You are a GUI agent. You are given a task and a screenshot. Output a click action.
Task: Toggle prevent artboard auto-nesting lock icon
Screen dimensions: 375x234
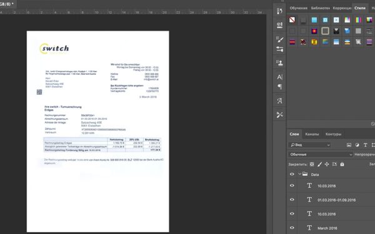[334, 164]
